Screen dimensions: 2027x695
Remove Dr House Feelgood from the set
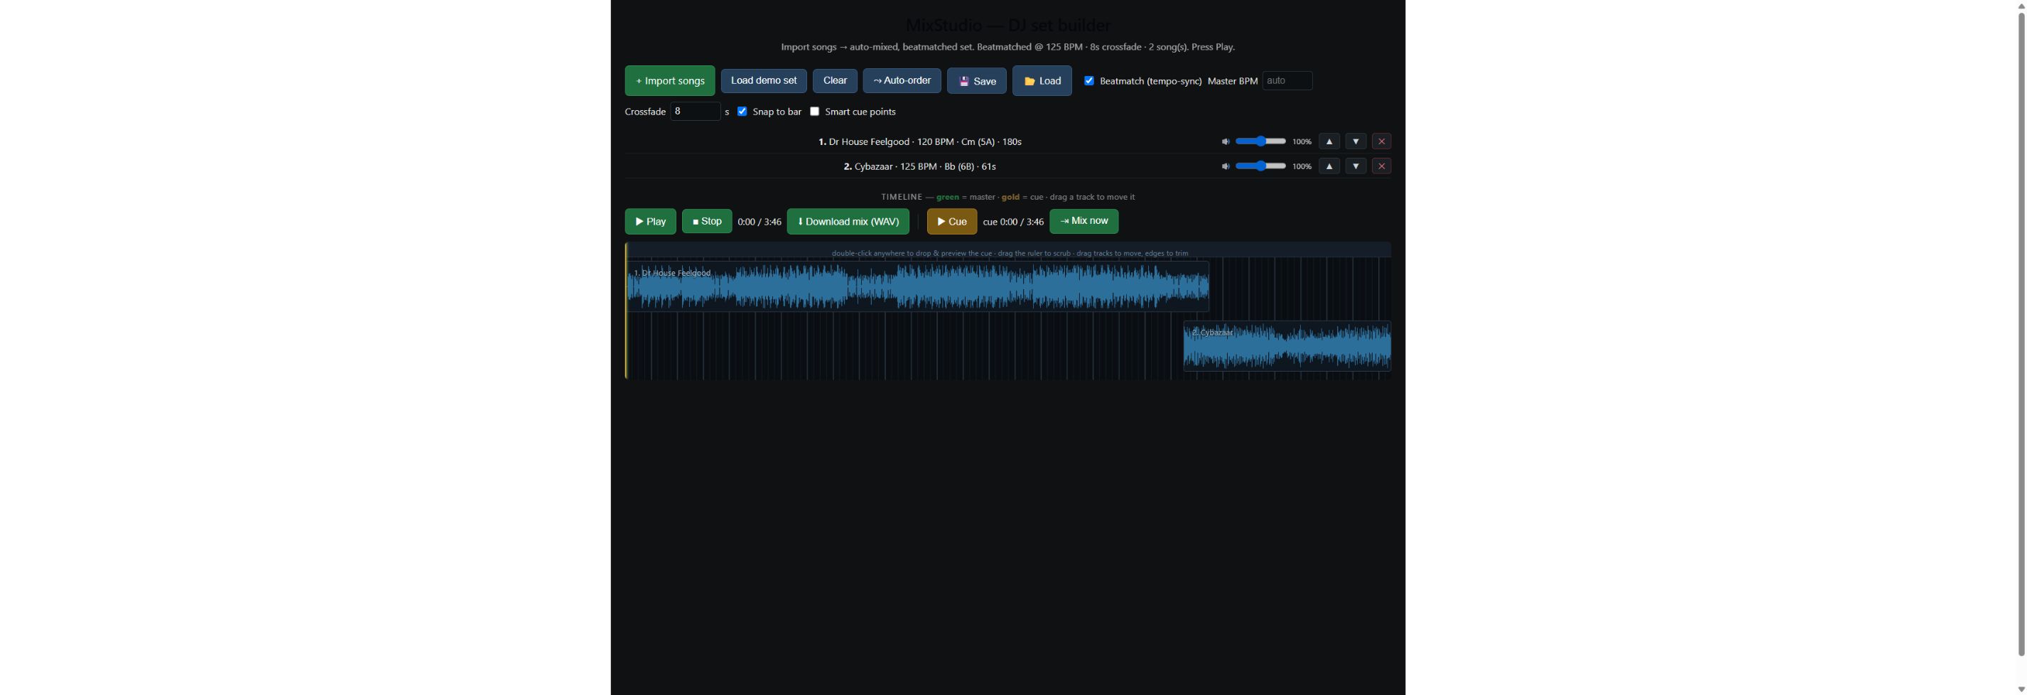(x=1381, y=141)
